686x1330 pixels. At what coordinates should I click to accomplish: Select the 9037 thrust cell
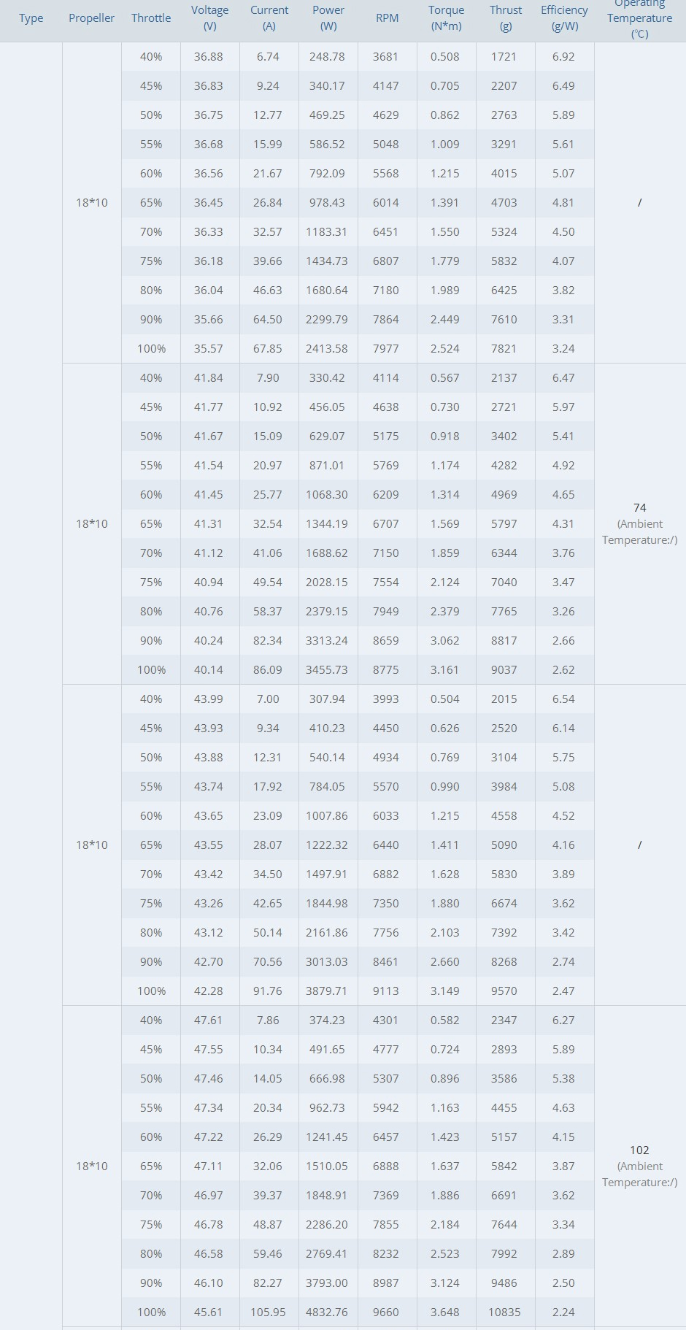tap(505, 669)
